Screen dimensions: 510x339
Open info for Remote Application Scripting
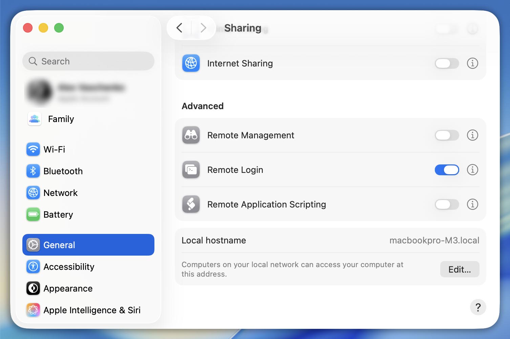[472, 204]
